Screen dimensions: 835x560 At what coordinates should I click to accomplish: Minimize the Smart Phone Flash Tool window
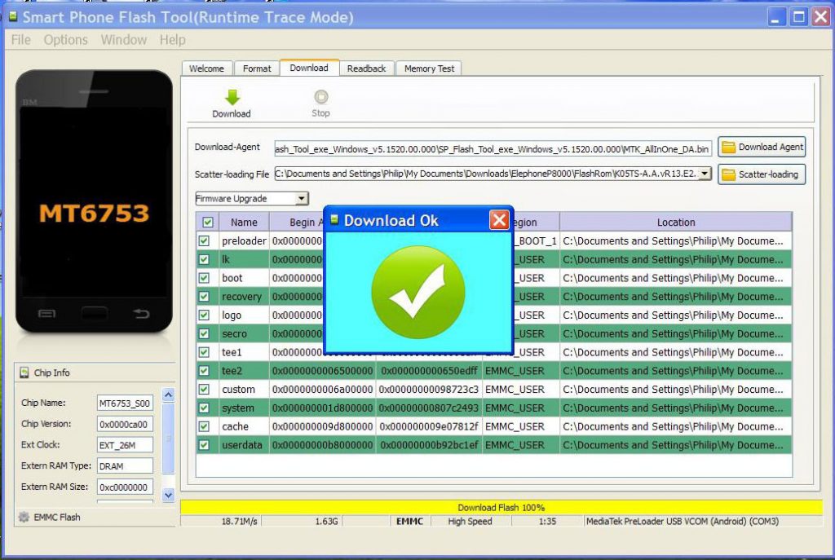777,17
